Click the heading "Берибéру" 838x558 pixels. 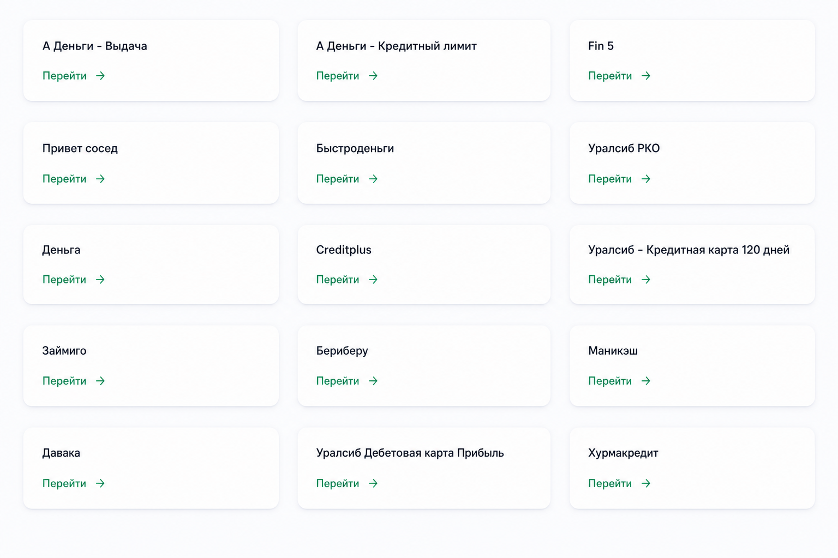click(x=342, y=351)
